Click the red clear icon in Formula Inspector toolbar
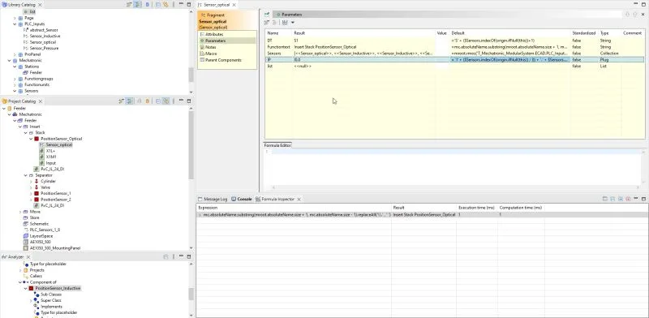This screenshot has height=318, width=649. tap(628, 200)
